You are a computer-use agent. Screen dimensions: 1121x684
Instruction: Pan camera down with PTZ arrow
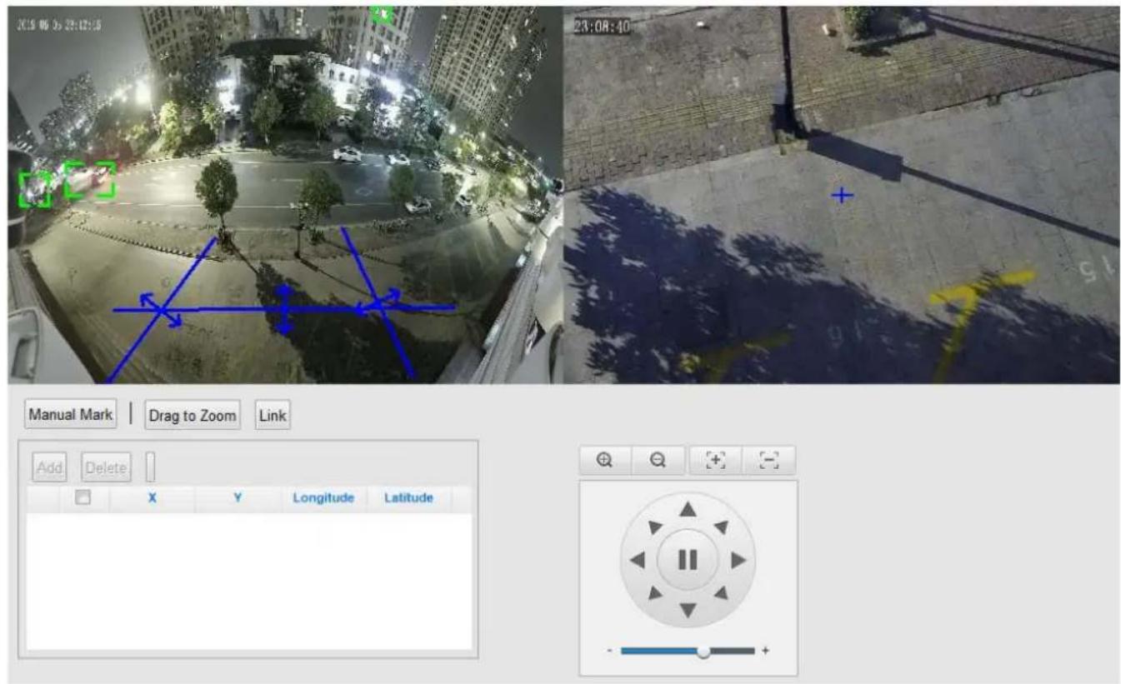(x=687, y=611)
